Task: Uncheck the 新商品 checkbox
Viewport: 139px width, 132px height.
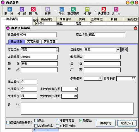Action: click(81, 121)
